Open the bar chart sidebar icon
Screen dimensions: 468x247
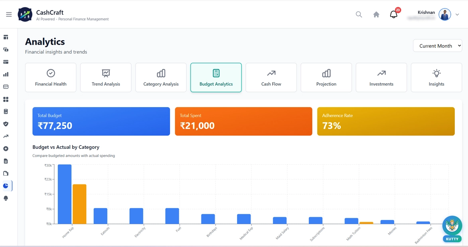[x=6, y=74]
